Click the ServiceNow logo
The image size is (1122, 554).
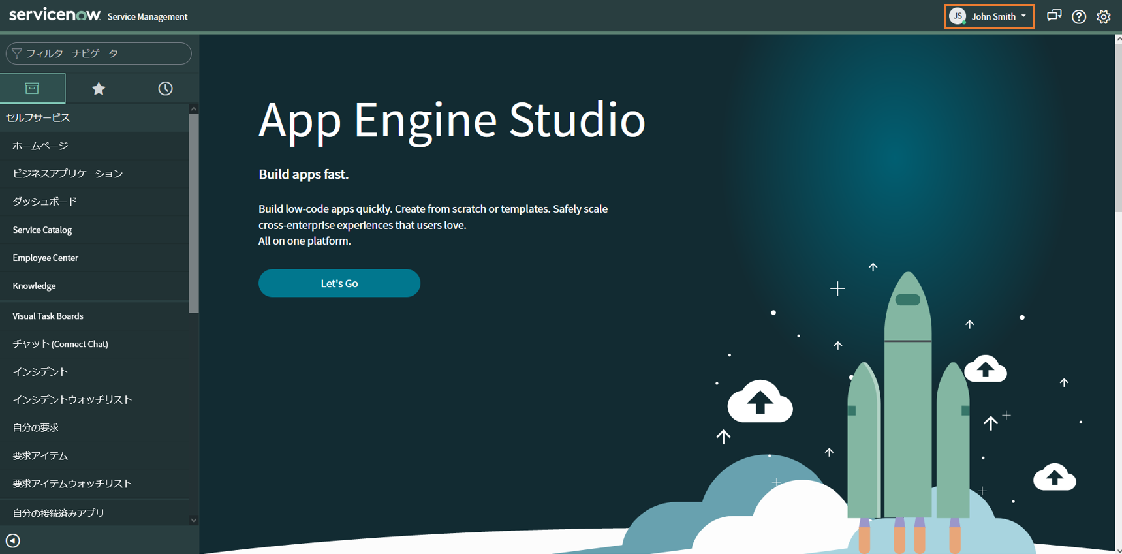point(55,15)
